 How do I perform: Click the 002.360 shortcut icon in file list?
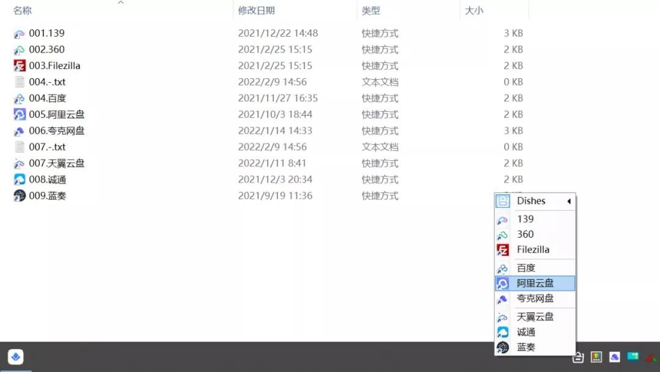20,50
